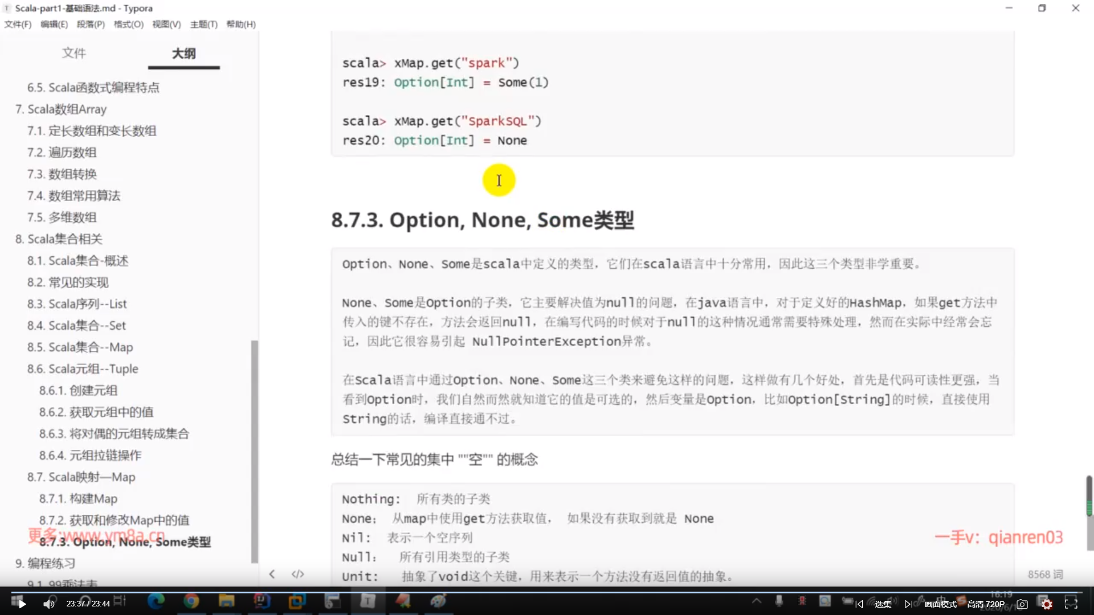Screen dimensions: 1094x615
Task: Open the 高清 720P quality selector
Action: coord(986,604)
